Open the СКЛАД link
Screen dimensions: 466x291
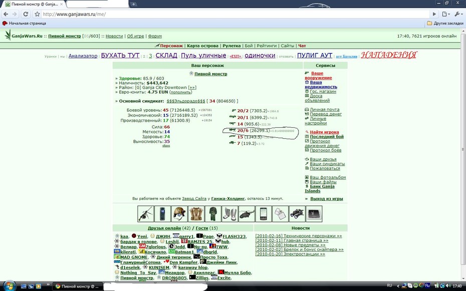pyautogui.click(x=166, y=56)
